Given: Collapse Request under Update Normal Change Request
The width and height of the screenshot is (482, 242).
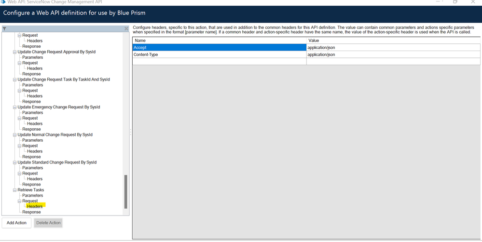Looking at the screenshot, I should [x=19, y=146].
